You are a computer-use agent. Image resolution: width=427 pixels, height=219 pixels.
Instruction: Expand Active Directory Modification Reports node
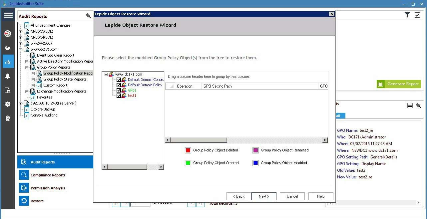click(x=27, y=62)
